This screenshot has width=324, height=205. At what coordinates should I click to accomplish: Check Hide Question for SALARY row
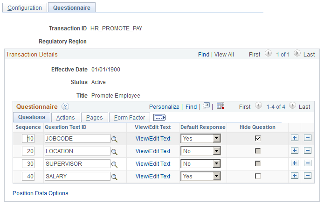(x=258, y=176)
